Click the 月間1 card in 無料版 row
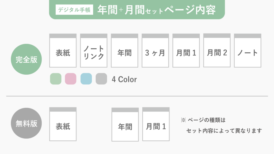This screenshot has width=274, height=154. 156,124
